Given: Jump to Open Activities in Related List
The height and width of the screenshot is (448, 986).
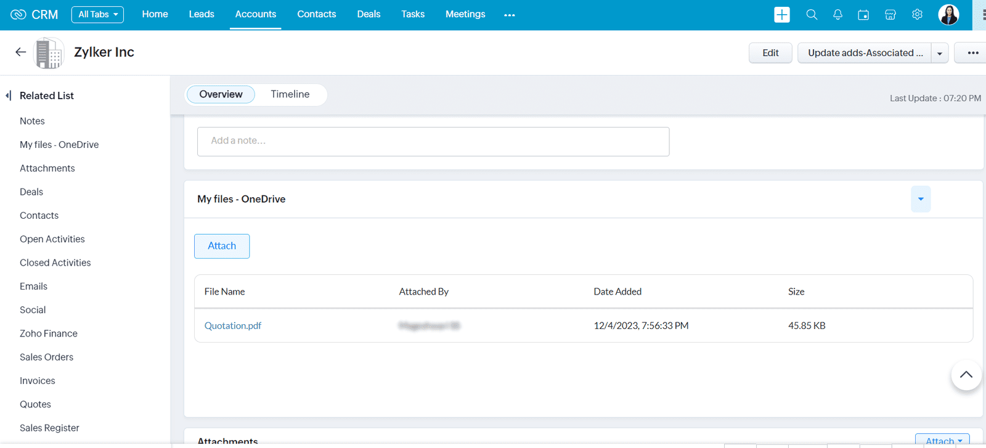Looking at the screenshot, I should coord(52,239).
